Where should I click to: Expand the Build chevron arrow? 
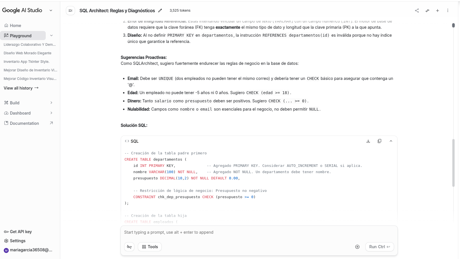(x=51, y=103)
